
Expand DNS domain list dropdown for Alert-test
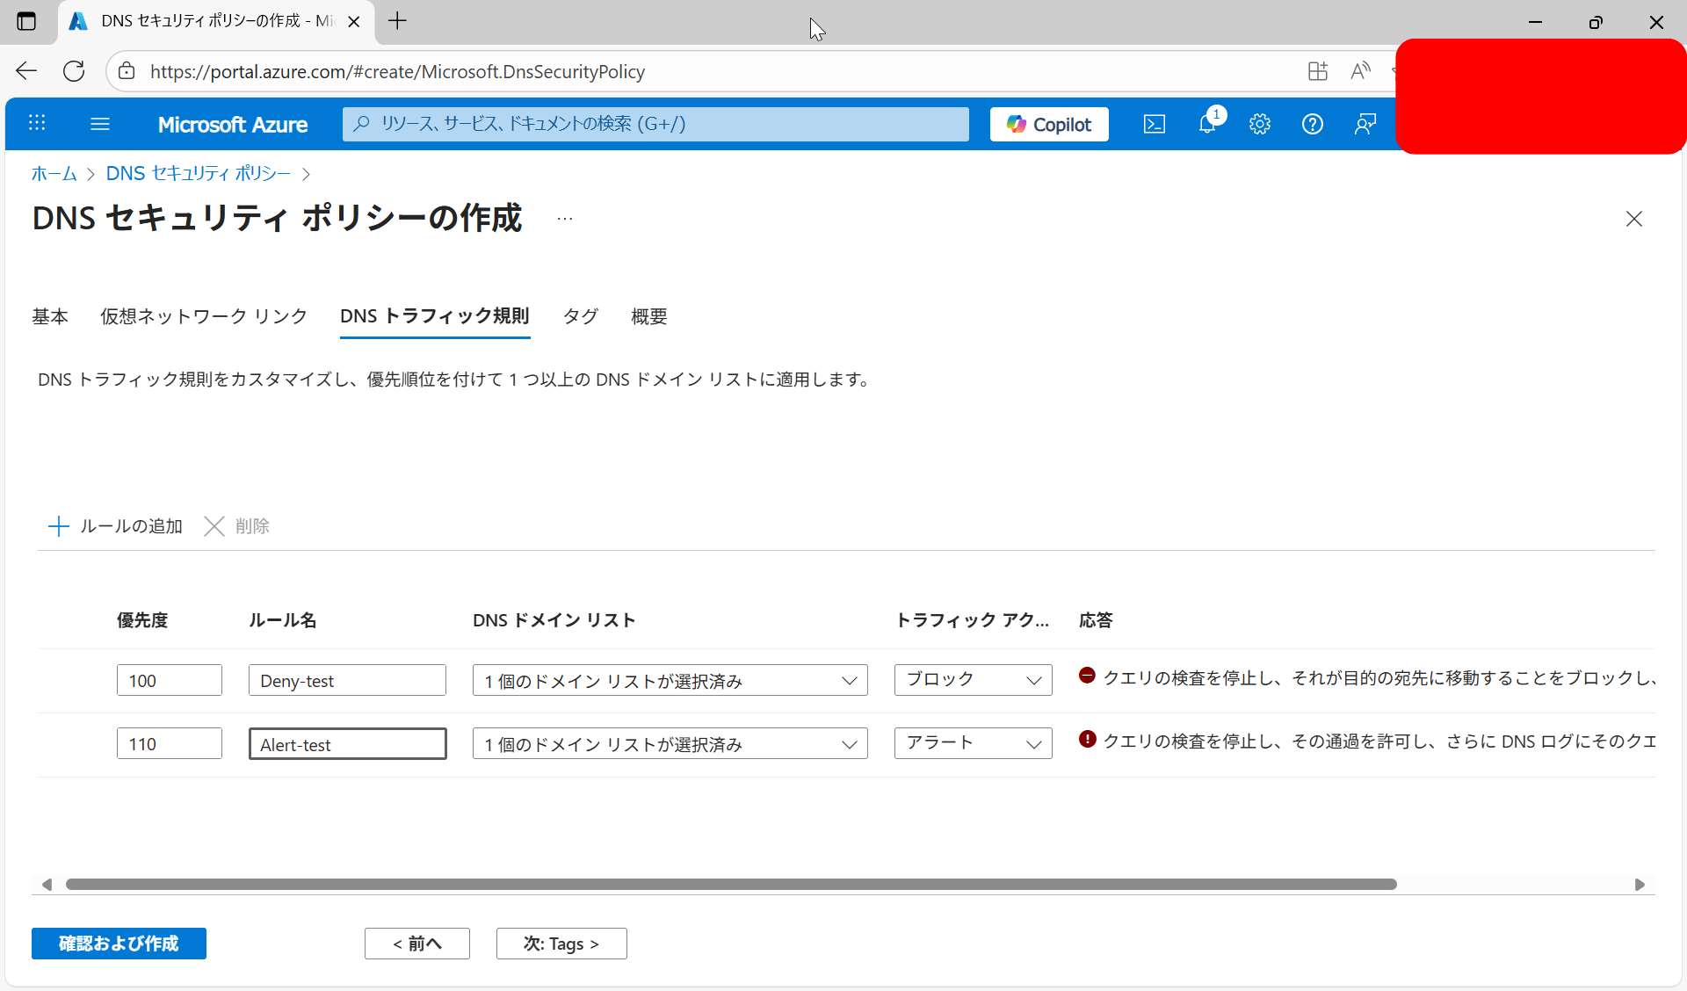click(670, 744)
